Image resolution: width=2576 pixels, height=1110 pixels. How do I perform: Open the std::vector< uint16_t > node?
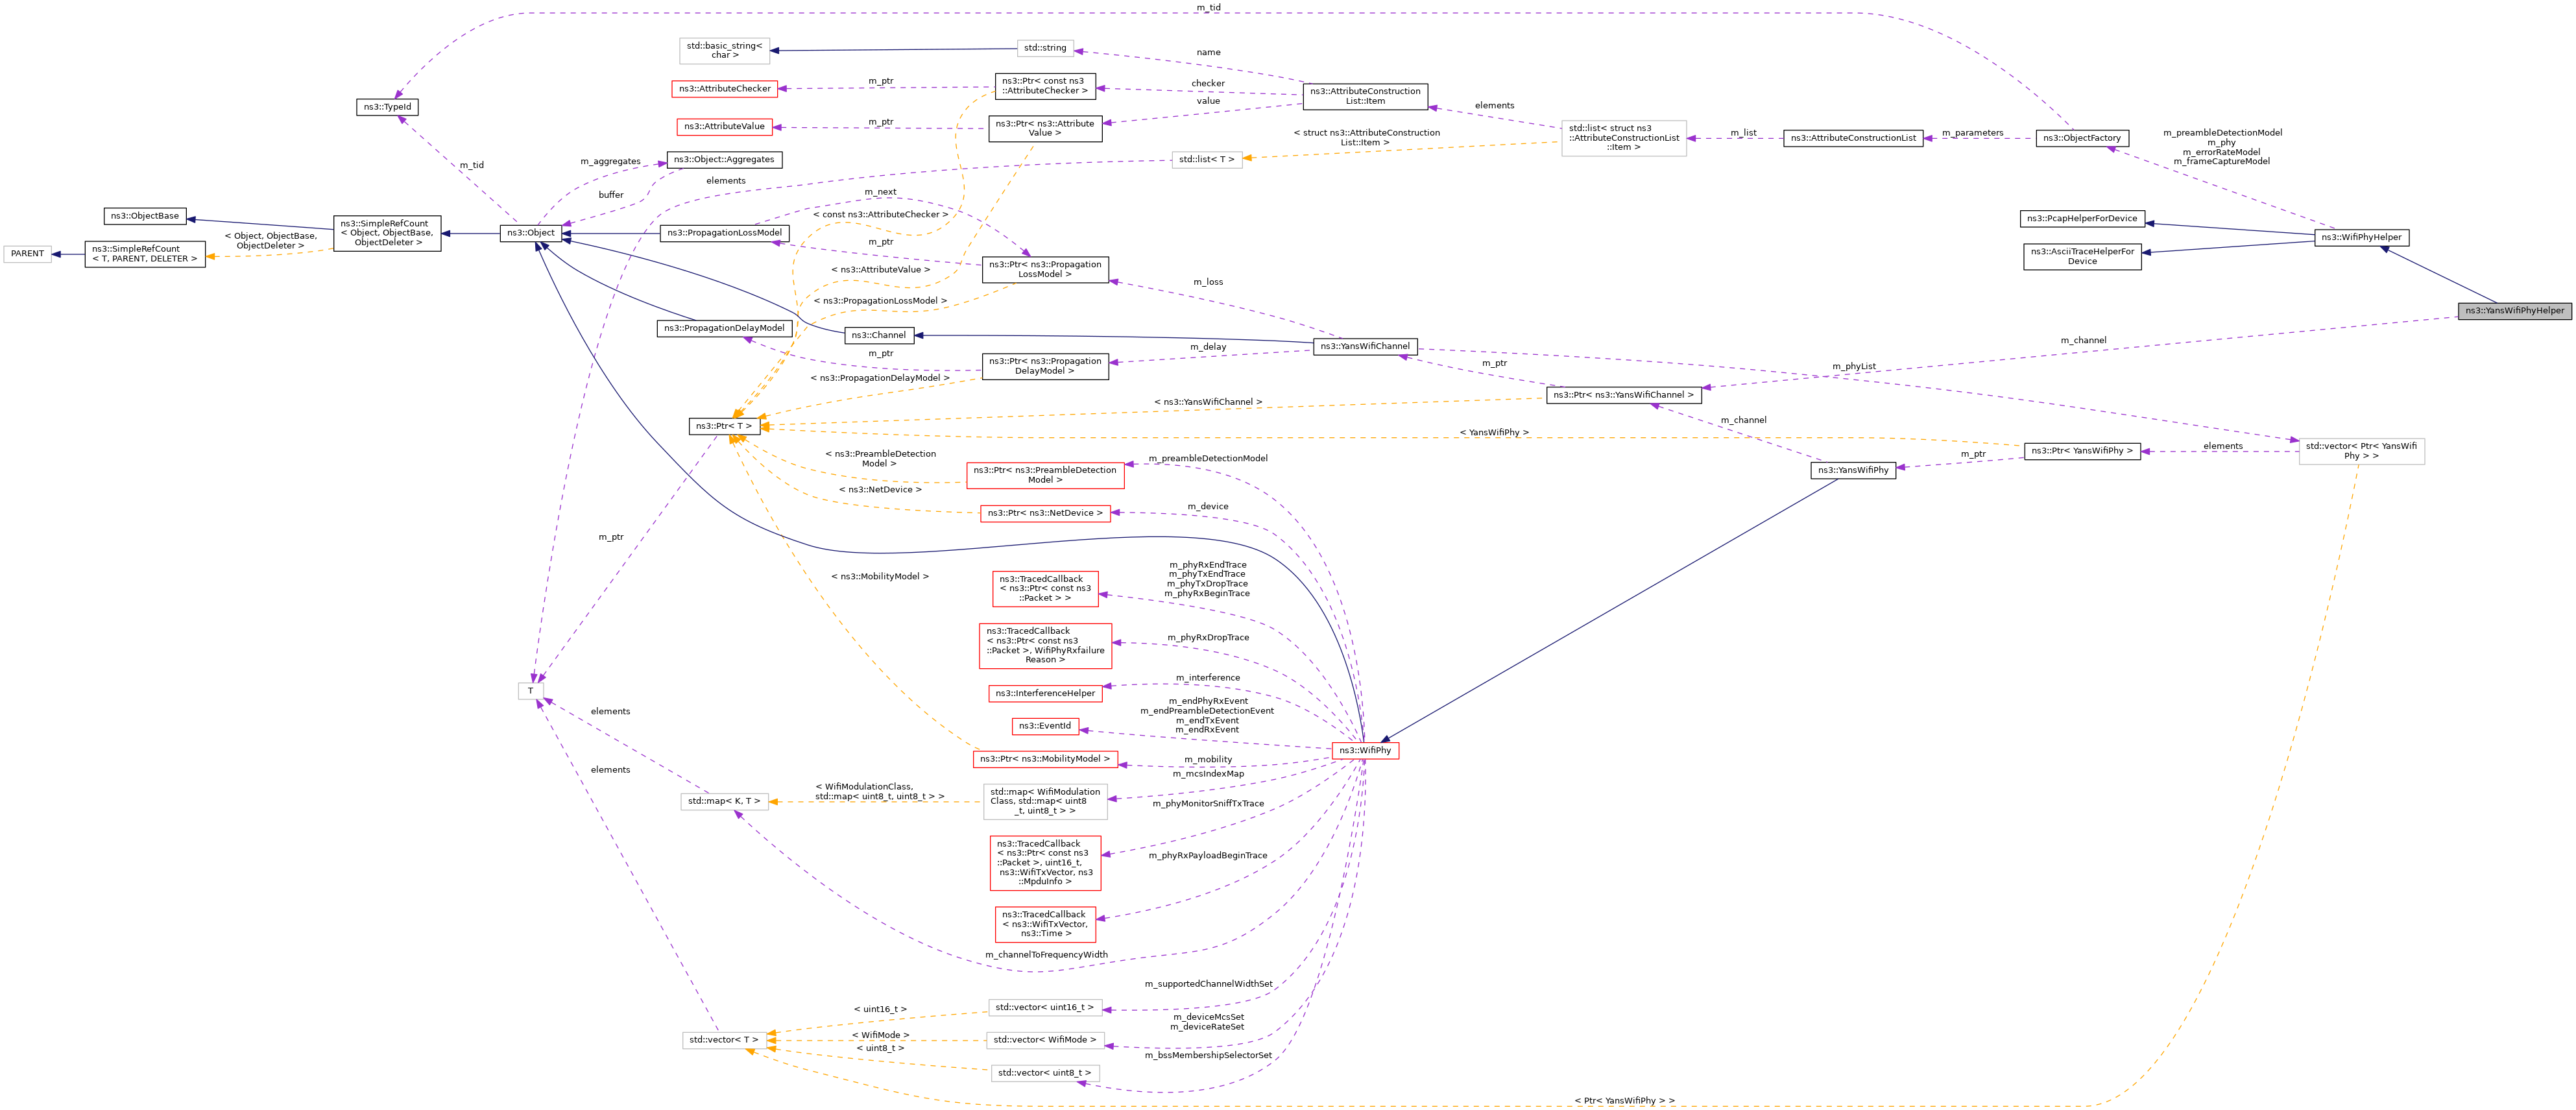click(1045, 1008)
